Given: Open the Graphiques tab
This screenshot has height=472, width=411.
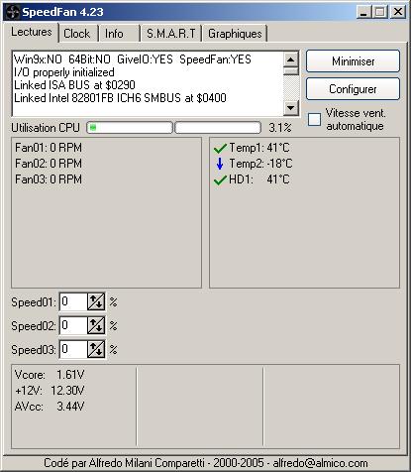Looking at the screenshot, I should (235, 34).
